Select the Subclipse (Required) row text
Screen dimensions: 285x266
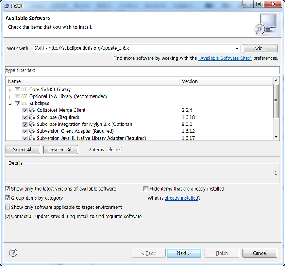pos(58,117)
